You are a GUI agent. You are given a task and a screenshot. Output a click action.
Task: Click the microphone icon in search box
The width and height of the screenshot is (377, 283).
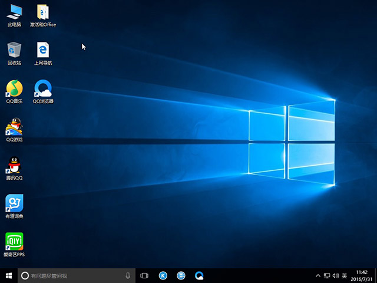(128, 275)
